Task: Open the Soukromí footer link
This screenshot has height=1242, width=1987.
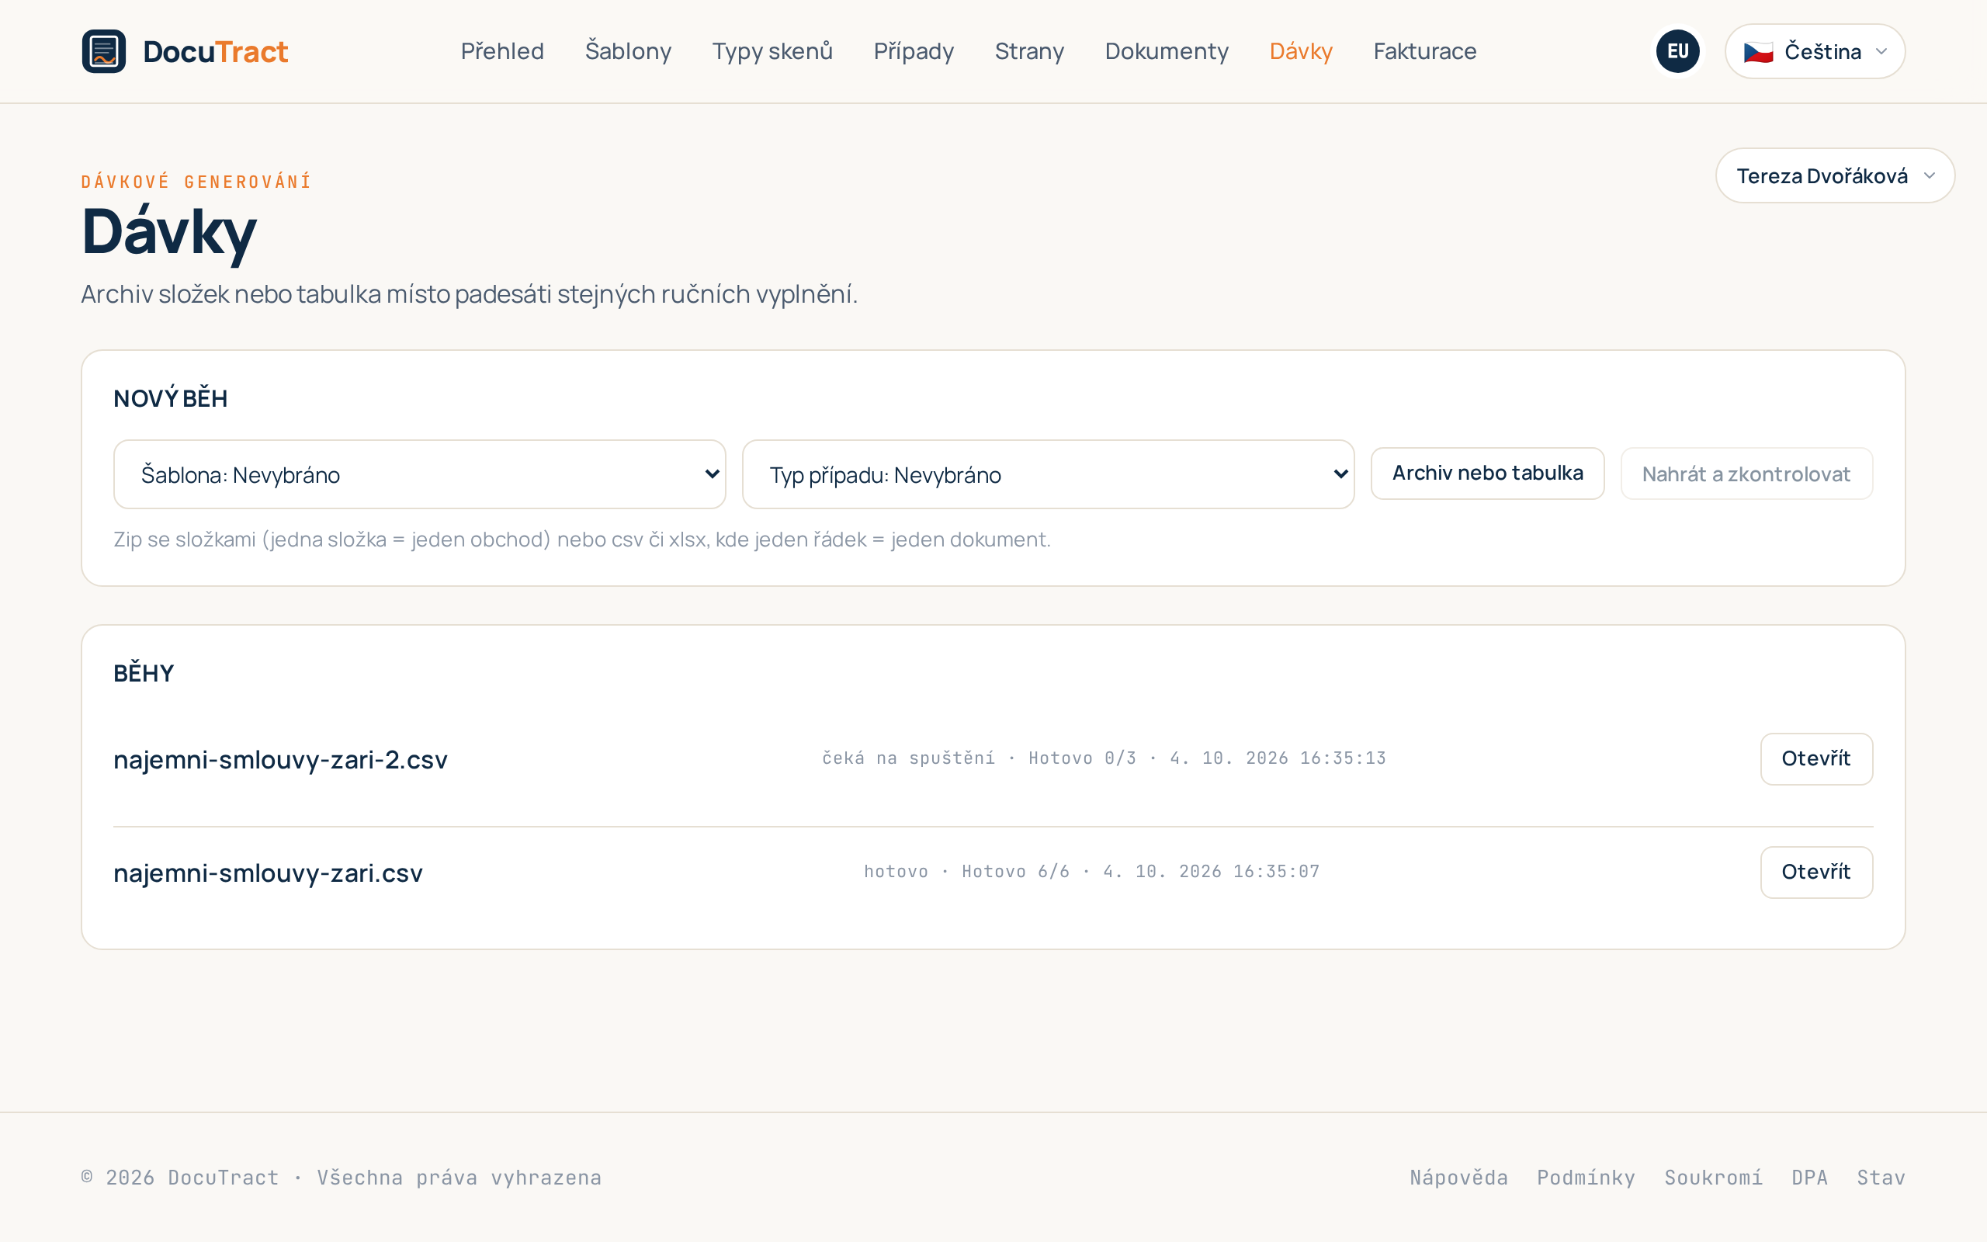Action: click(1713, 1177)
